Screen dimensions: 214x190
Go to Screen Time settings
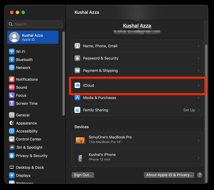coord(33,103)
